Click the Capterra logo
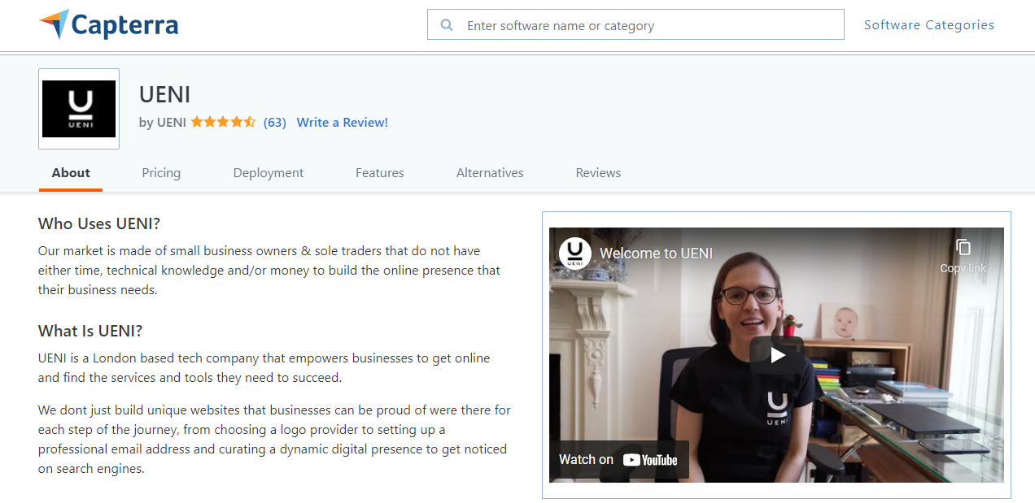Viewport: 1035px width, 503px height. pyautogui.click(x=108, y=25)
